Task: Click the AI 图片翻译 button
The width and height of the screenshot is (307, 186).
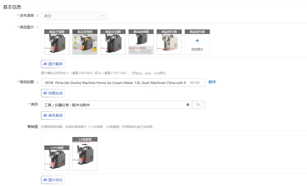Action: click(x=53, y=64)
